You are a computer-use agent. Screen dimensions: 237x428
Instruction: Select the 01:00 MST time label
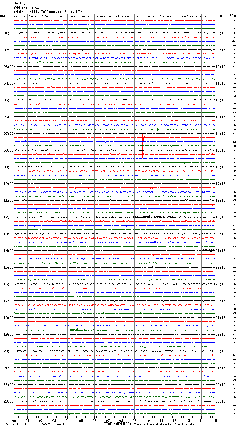point(9,33)
